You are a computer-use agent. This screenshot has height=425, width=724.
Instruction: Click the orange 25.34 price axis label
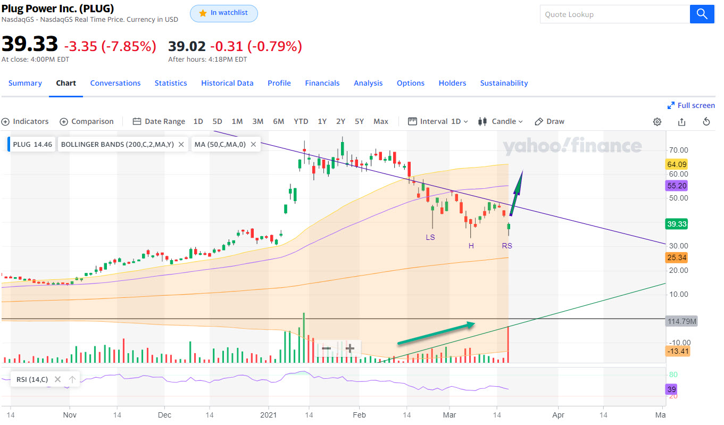click(x=677, y=258)
